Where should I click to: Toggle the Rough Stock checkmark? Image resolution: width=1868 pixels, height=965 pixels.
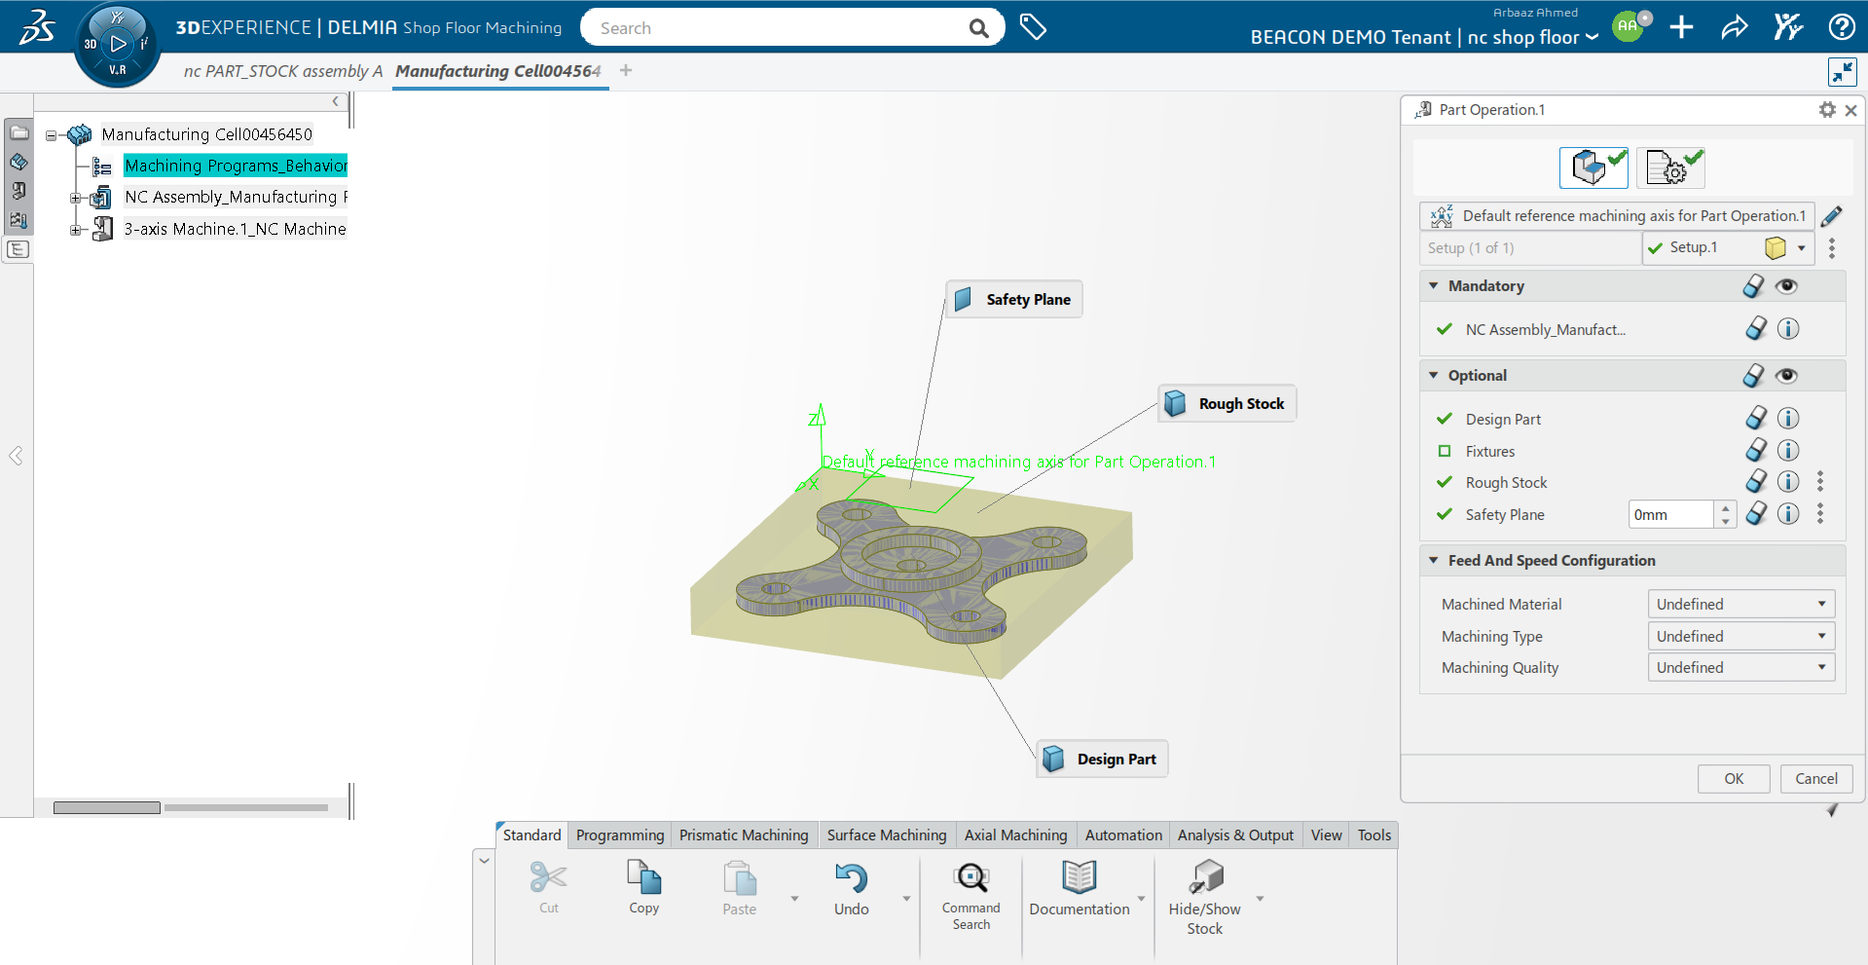pos(1445,482)
